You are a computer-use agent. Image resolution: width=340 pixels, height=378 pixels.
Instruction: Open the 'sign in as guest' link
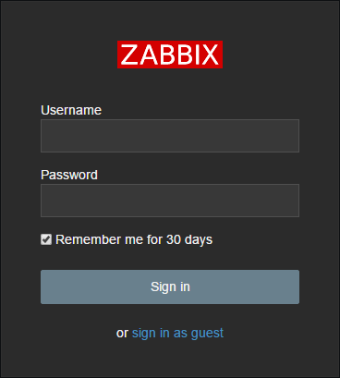[x=177, y=334]
